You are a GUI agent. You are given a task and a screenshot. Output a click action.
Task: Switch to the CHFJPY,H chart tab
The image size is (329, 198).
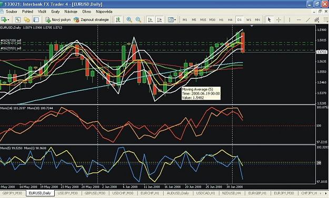tap(309, 193)
